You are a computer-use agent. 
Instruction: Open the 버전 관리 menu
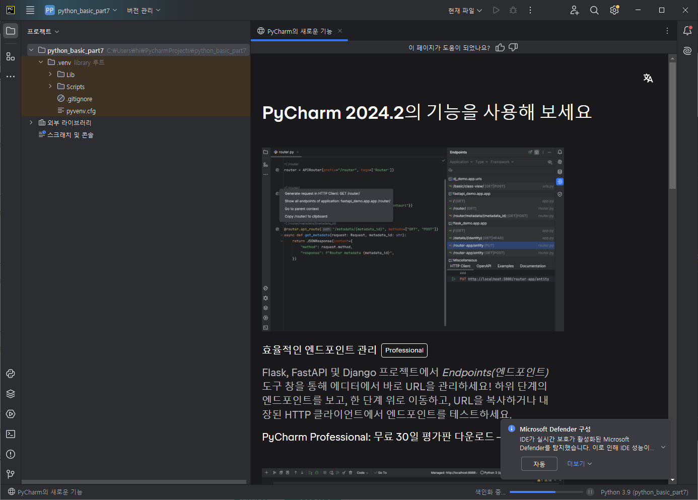click(x=144, y=10)
